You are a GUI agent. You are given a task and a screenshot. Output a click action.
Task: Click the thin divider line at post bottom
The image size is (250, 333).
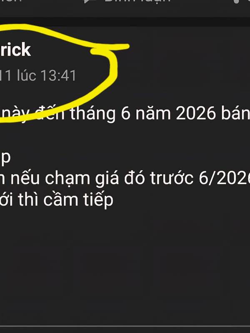coord(125,326)
